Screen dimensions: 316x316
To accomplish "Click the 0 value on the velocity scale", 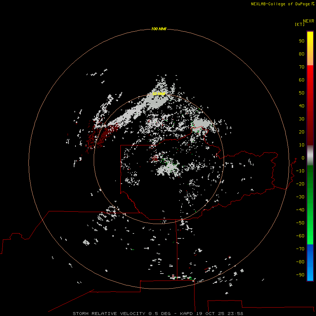I will [x=303, y=158].
